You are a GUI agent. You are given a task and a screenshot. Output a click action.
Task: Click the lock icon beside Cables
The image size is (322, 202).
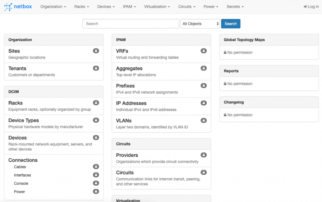click(96, 167)
